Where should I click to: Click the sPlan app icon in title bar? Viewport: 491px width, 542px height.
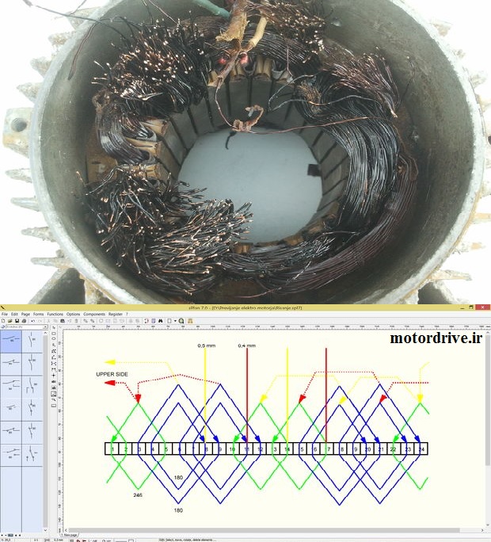(2, 307)
